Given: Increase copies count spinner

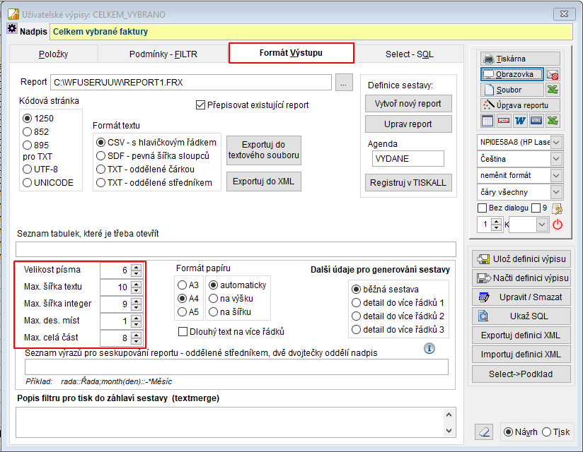Looking at the screenshot, I should 497,222.
